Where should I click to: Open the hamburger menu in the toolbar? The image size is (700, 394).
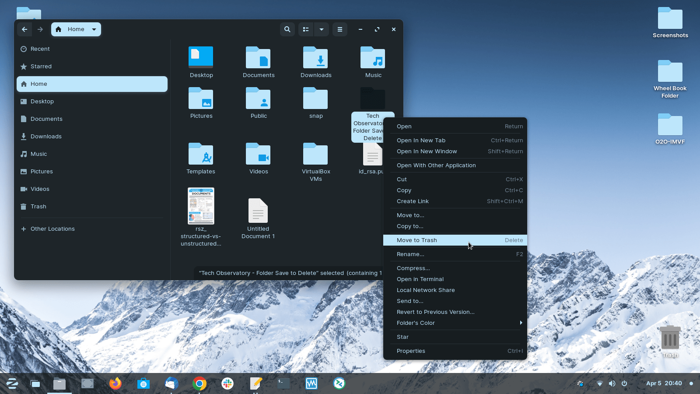point(340,29)
